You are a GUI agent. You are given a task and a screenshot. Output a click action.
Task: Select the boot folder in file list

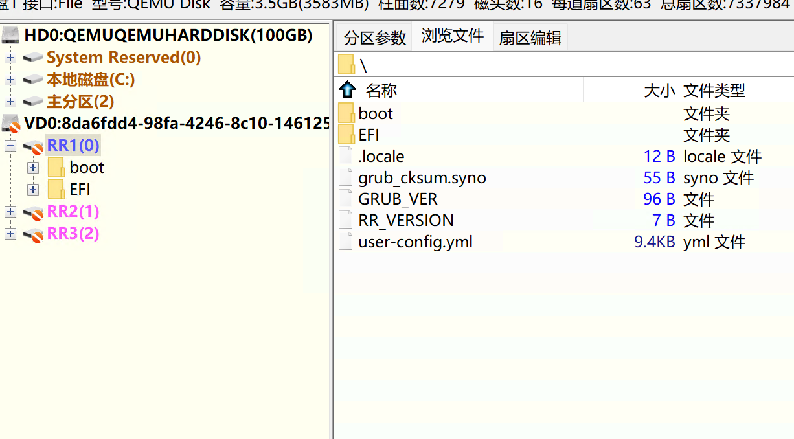tap(376, 113)
